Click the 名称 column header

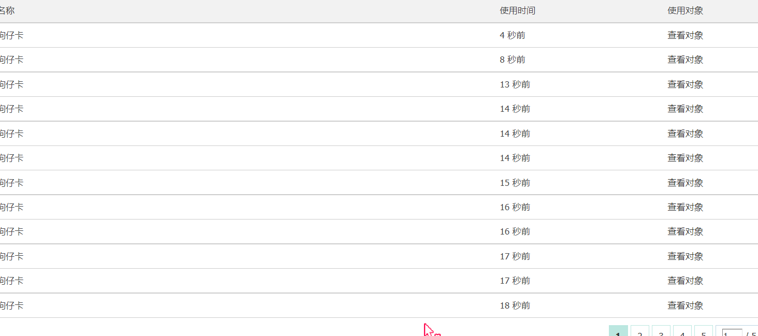7,11
